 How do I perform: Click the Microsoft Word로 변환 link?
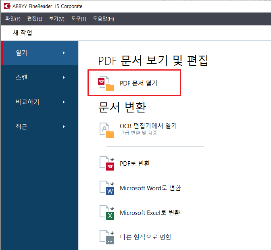click(x=150, y=188)
